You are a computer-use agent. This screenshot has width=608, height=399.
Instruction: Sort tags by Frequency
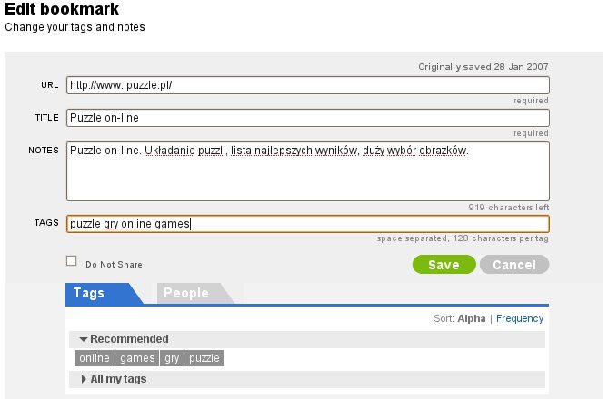coord(520,318)
